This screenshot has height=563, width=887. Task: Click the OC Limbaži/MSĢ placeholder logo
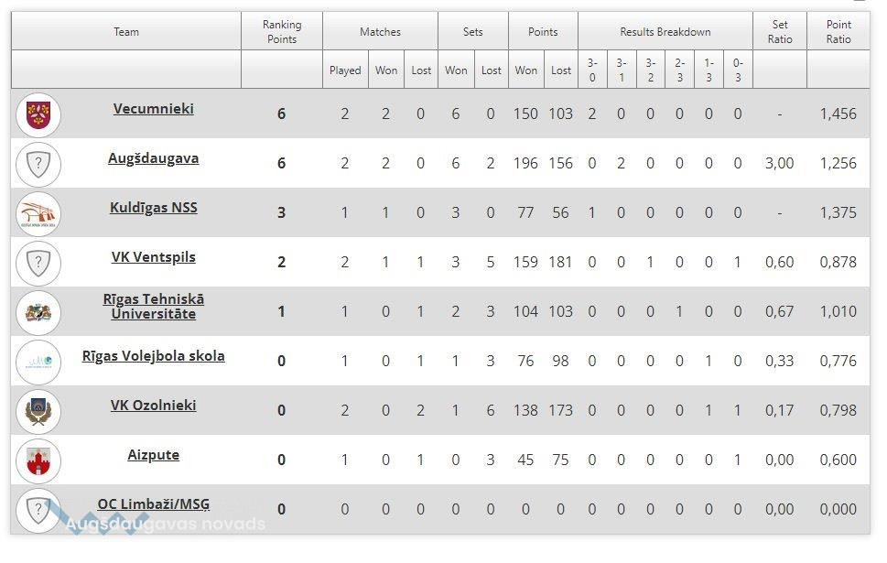coord(38,510)
